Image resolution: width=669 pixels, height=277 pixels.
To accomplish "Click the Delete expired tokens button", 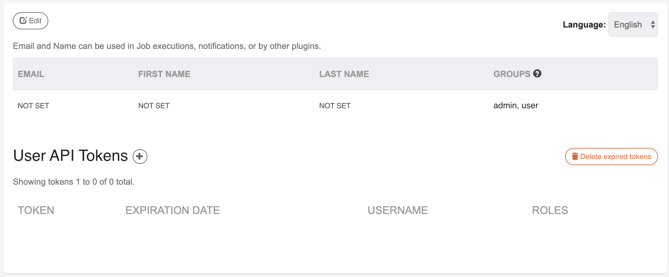I will tap(611, 156).
